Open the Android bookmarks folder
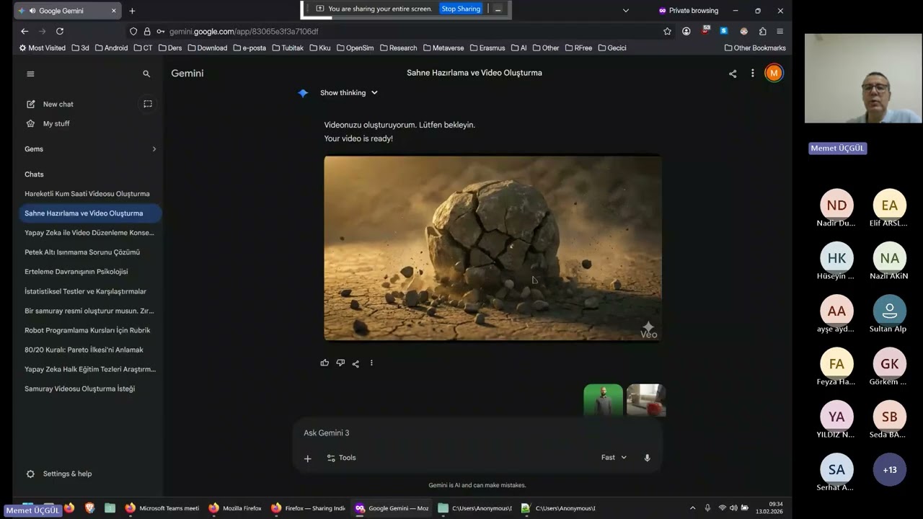Screen dimensions: 923x519 point(111,48)
